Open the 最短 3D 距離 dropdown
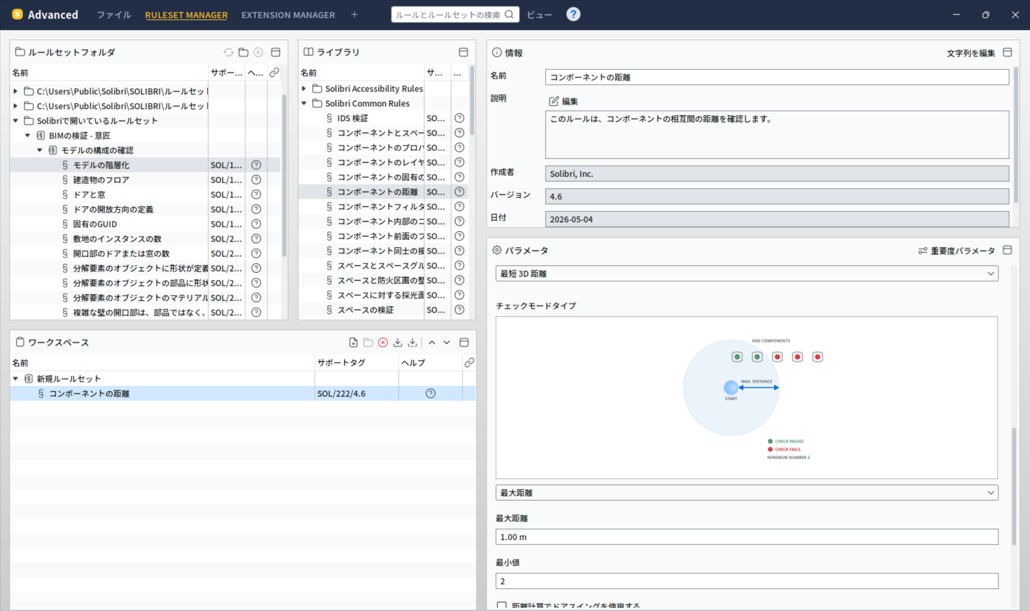Image resolution: width=1030 pixels, height=611 pixels. tap(746, 274)
